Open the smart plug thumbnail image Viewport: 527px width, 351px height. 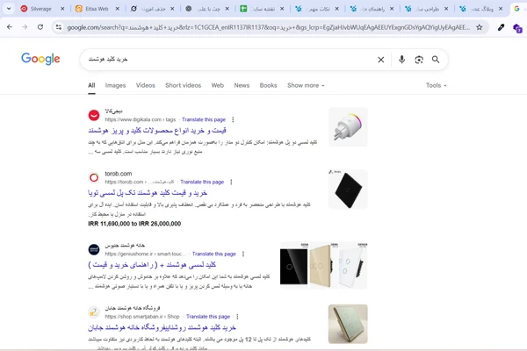coord(348,127)
